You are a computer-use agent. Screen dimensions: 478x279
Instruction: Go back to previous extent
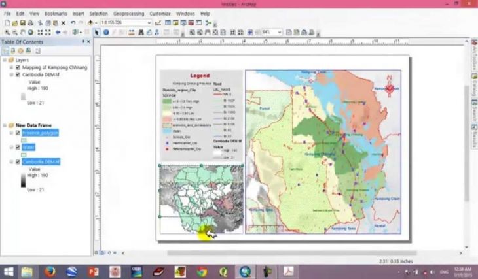coord(58,32)
